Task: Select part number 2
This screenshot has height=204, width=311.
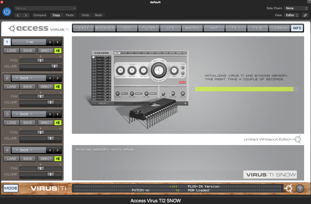Action: click(x=7, y=78)
